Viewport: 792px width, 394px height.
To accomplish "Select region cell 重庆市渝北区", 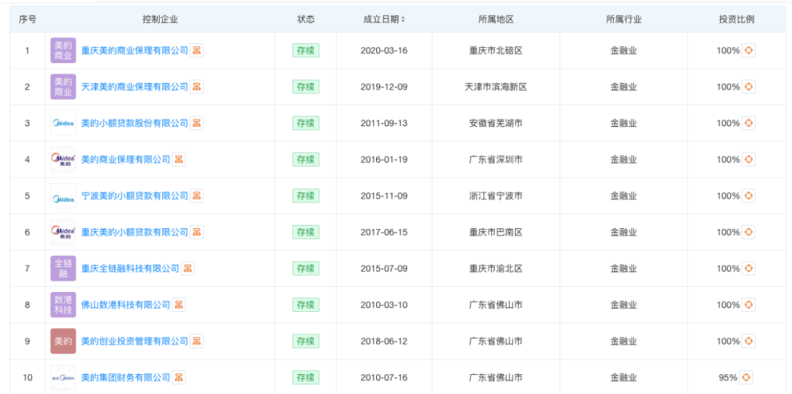I will click(x=496, y=269).
